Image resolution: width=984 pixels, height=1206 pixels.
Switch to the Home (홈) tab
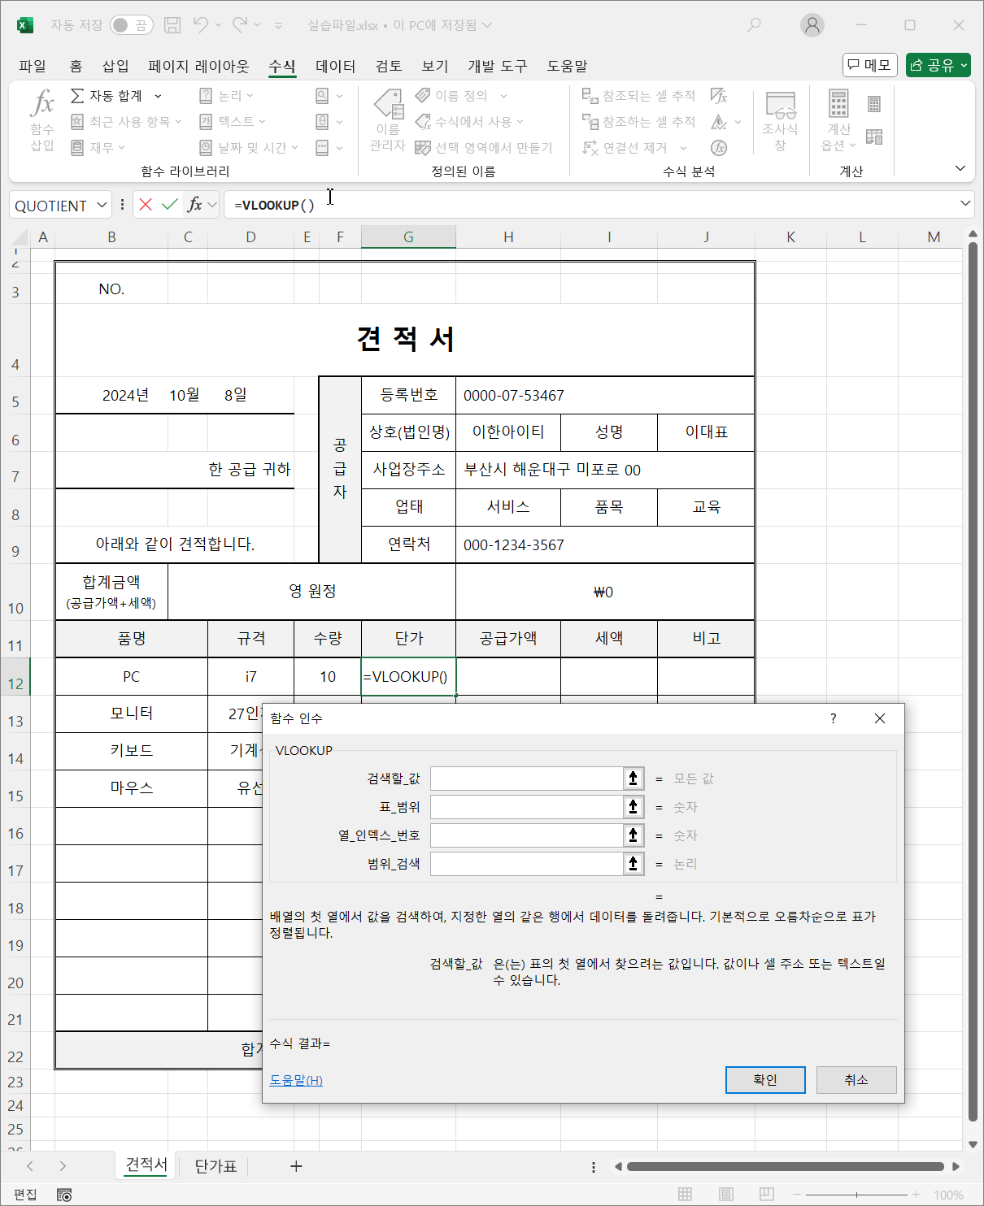point(76,66)
